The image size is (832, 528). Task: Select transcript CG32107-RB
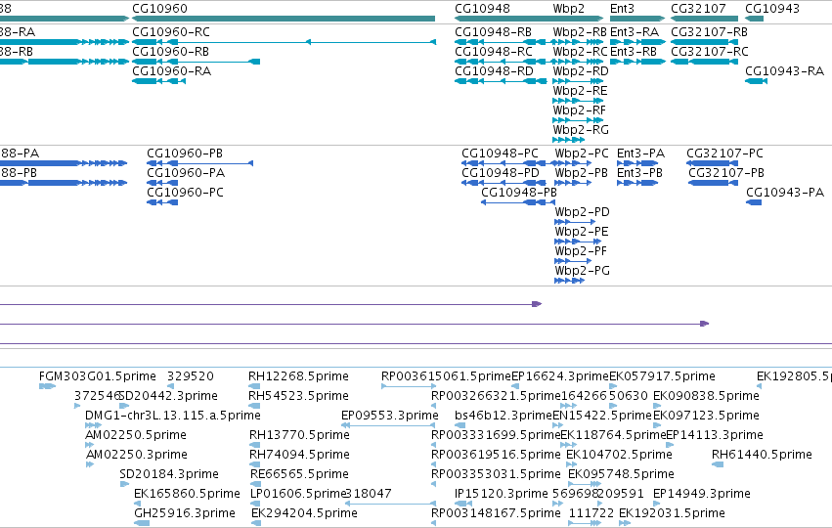click(709, 32)
